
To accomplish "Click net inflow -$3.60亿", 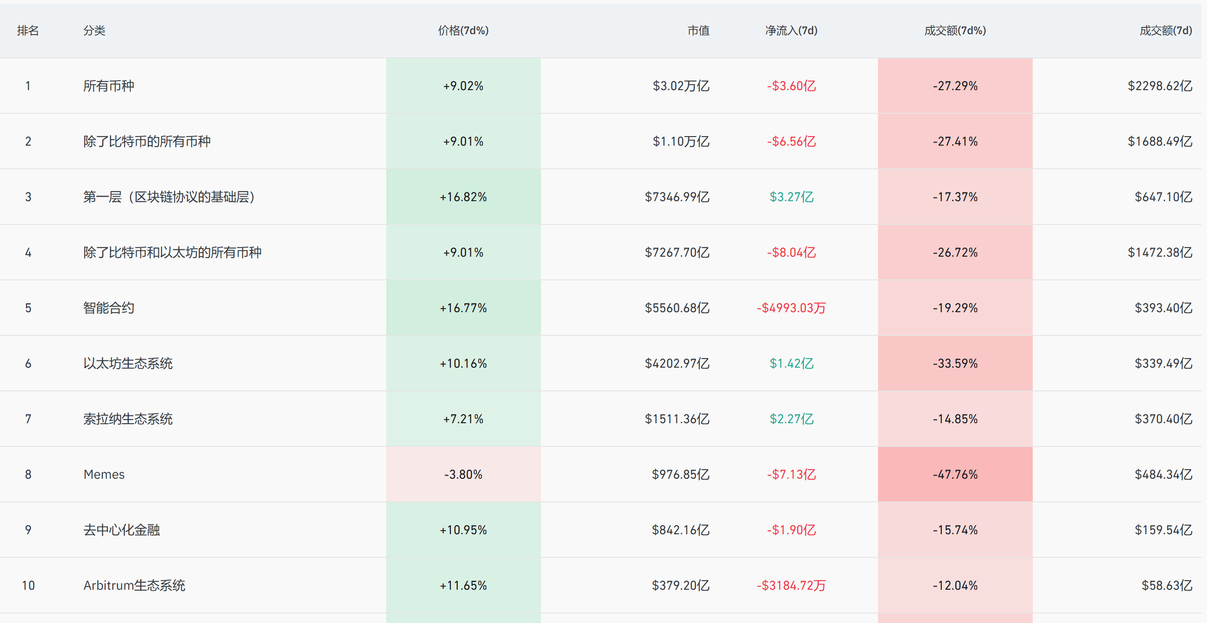I will click(x=791, y=86).
